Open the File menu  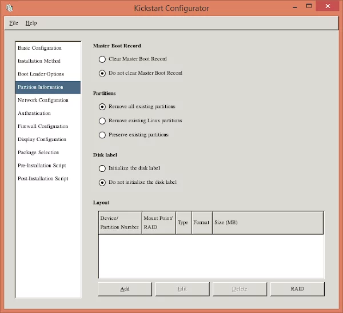click(14, 23)
